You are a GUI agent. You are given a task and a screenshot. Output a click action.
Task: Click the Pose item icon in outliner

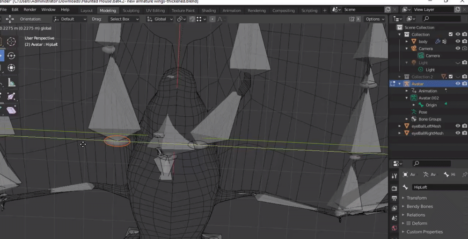pyautogui.click(x=413, y=112)
